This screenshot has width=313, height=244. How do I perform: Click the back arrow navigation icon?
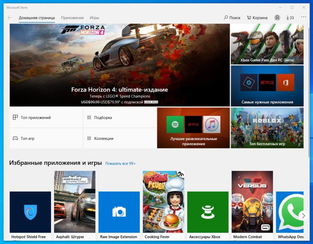(x=10, y=18)
